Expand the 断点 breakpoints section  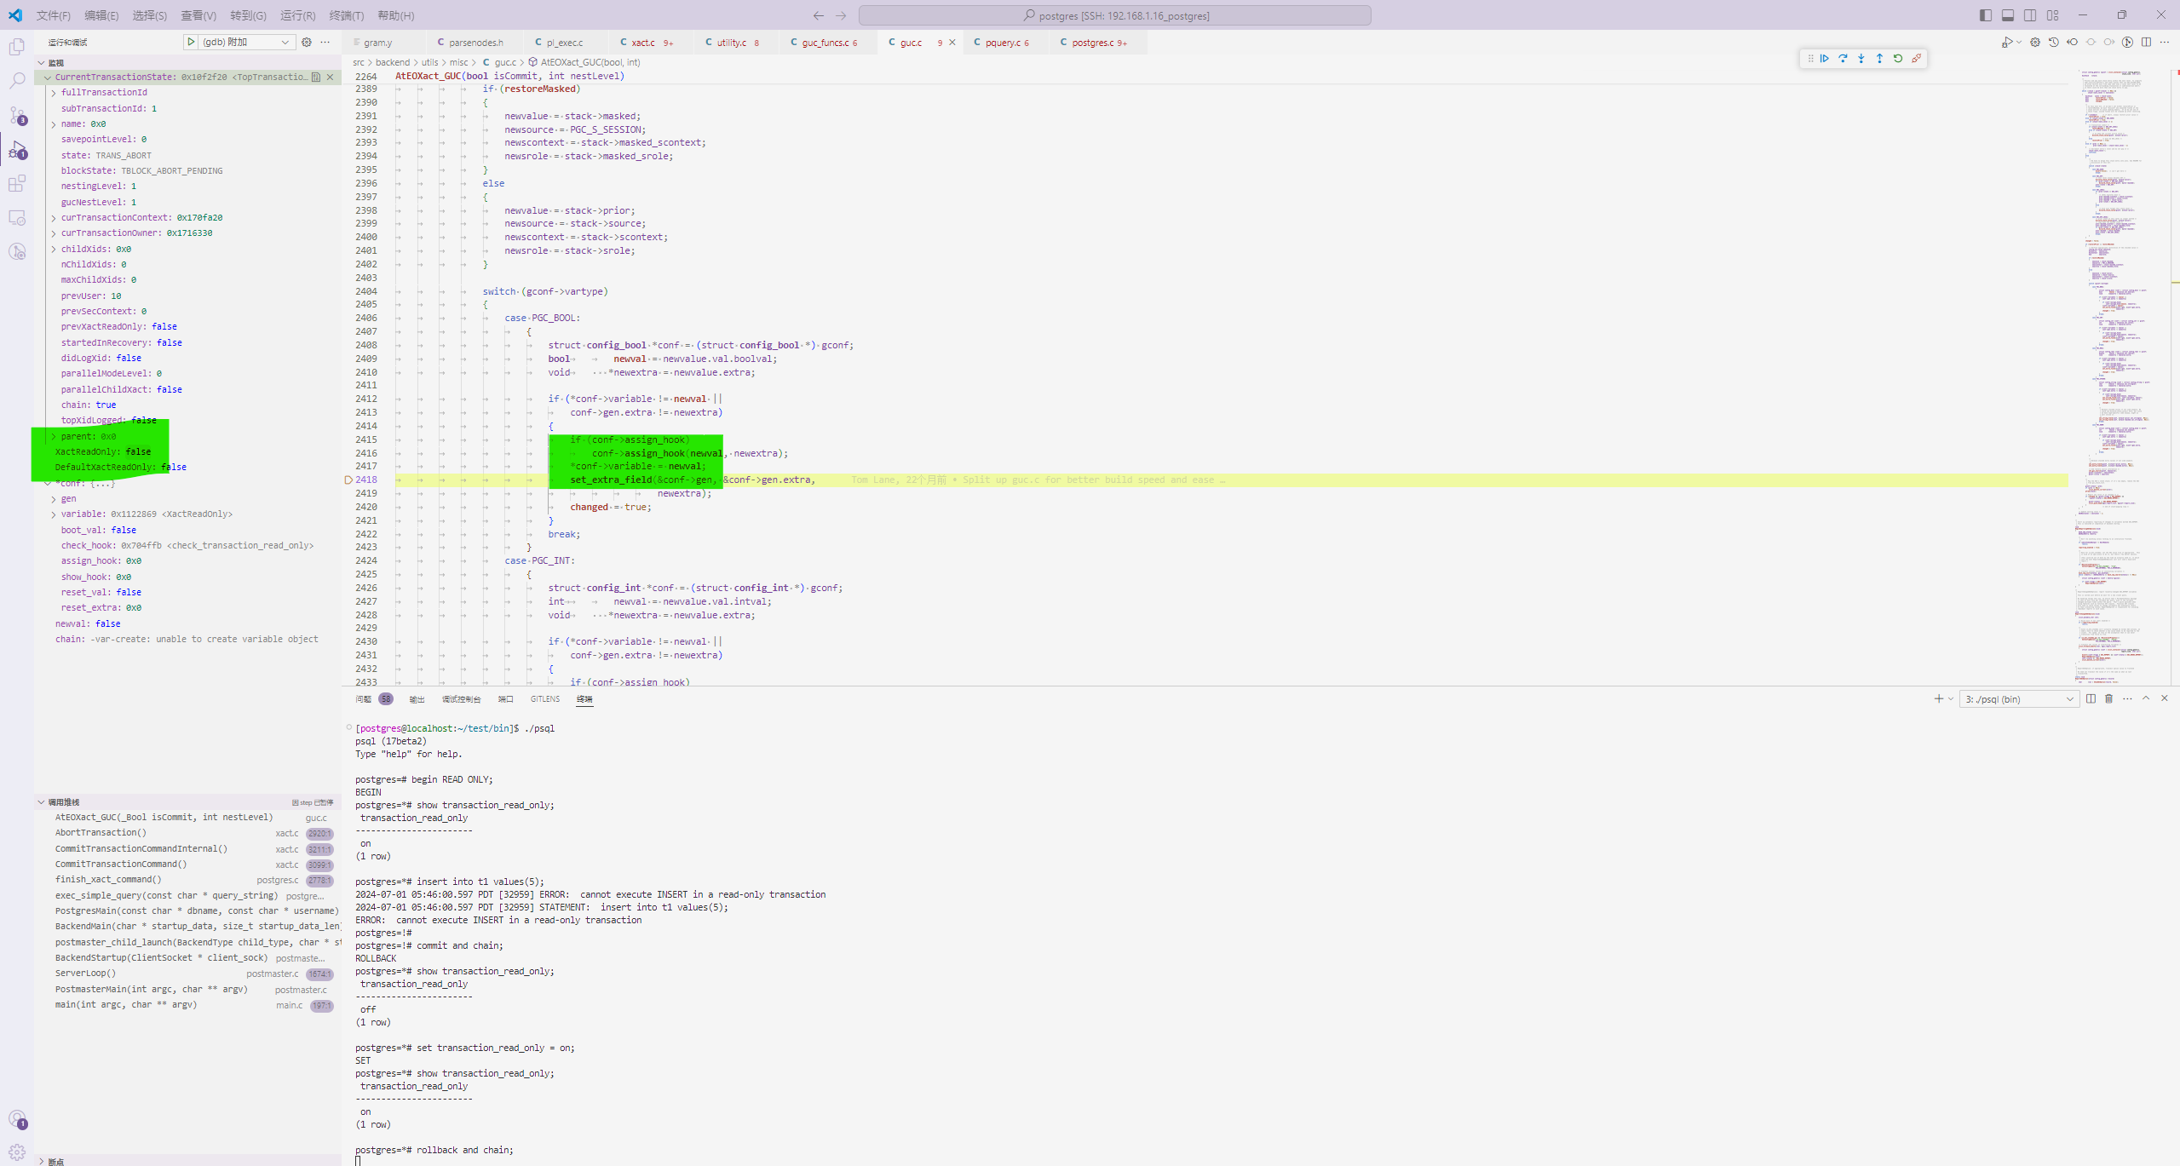41,1161
